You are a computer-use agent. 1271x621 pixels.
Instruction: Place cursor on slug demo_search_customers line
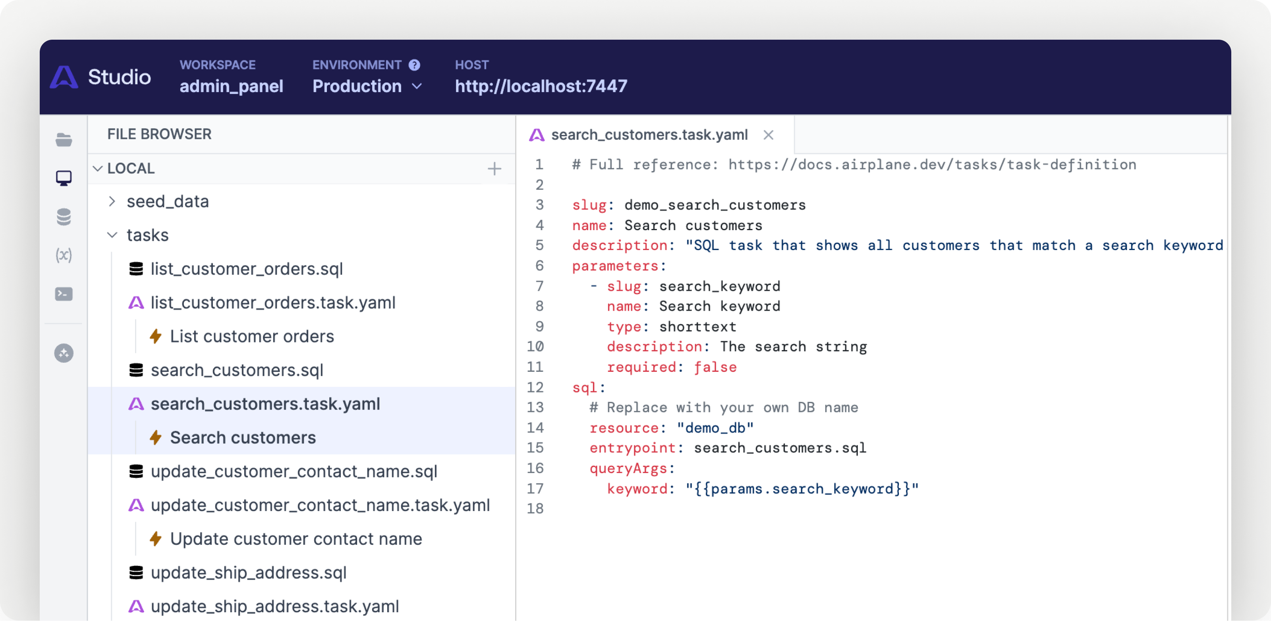pos(689,205)
